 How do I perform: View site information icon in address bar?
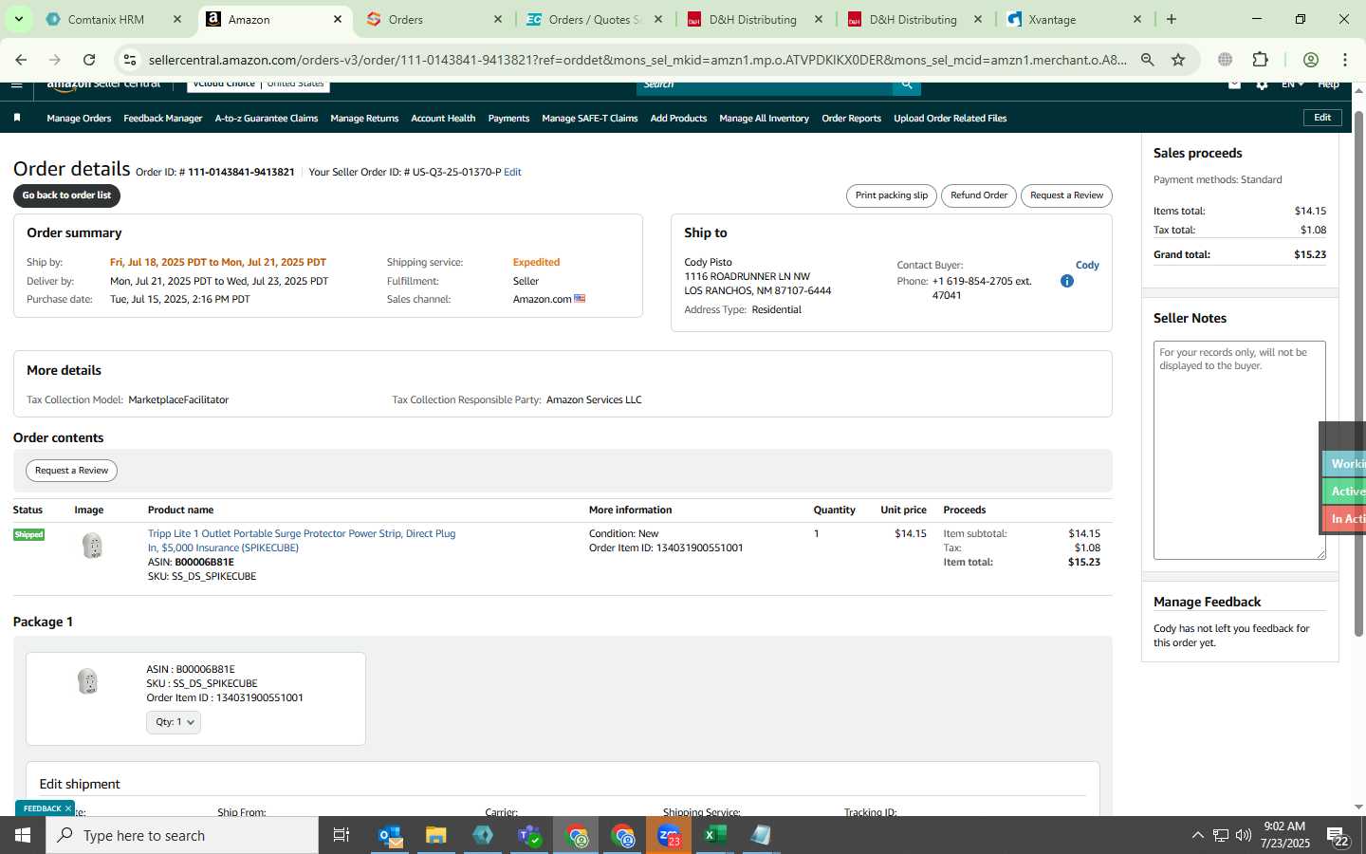click(x=130, y=60)
